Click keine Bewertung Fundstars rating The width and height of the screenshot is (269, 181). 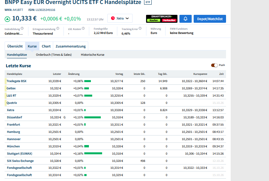click(181, 33)
